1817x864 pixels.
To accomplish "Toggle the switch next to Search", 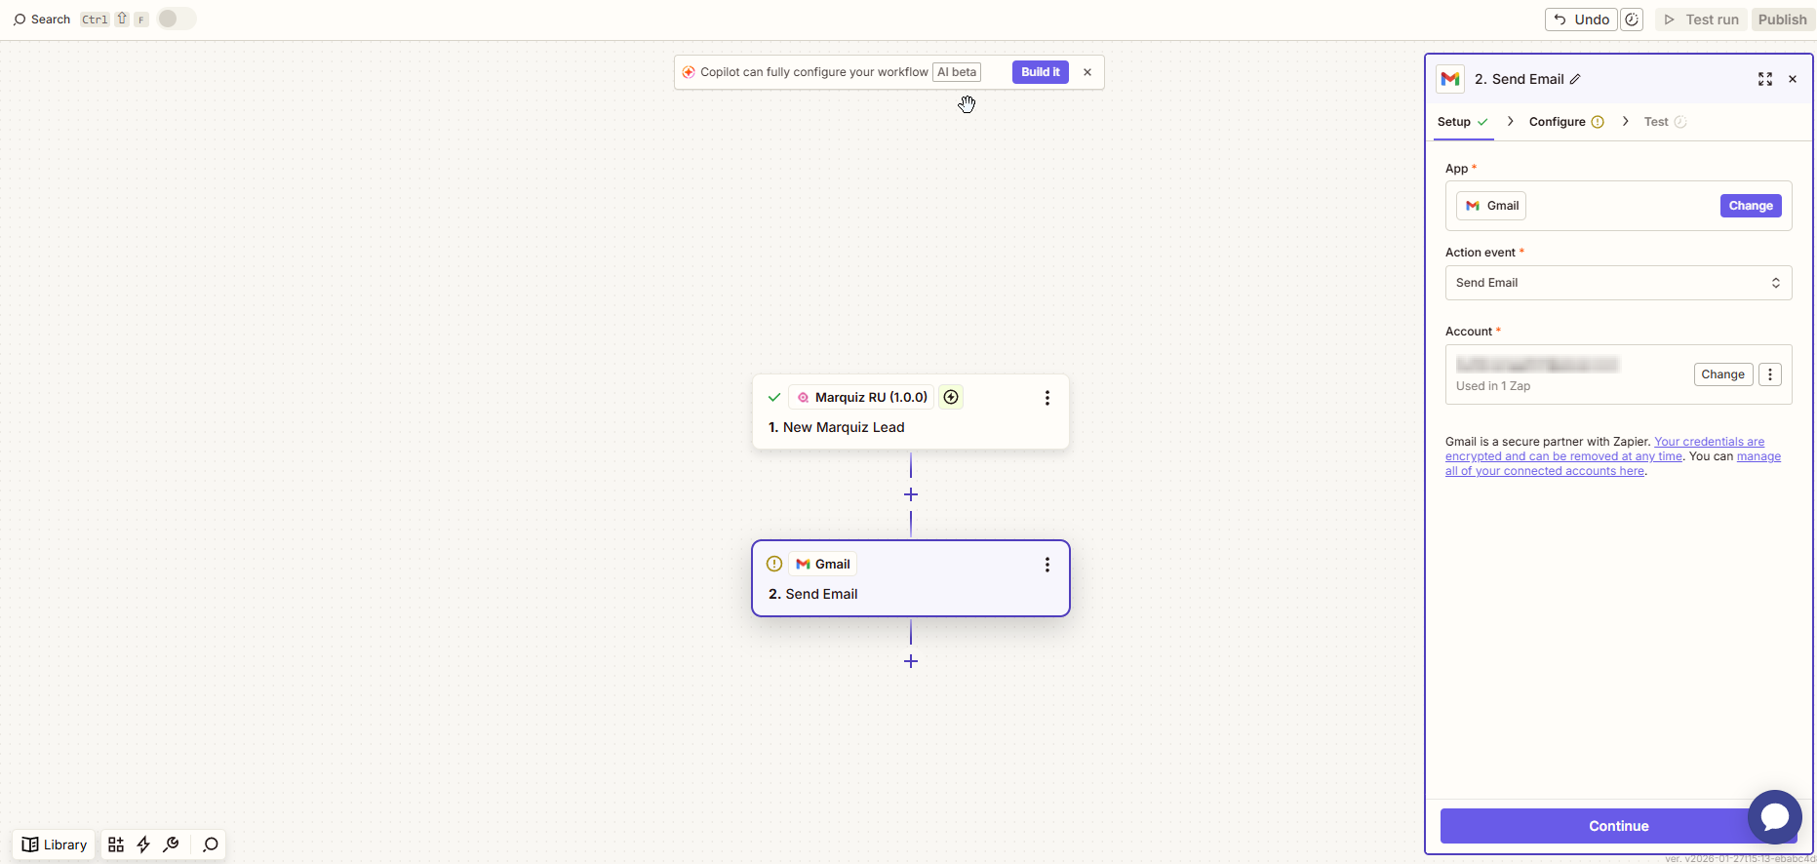I will click(x=176, y=19).
